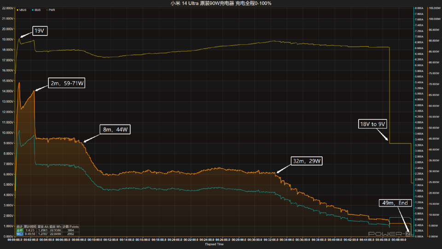
Task: Toggle the IBUS series legend label
Action: click(x=38, y=10)
